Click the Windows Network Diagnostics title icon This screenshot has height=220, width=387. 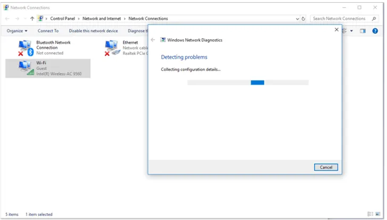point(163,40)
